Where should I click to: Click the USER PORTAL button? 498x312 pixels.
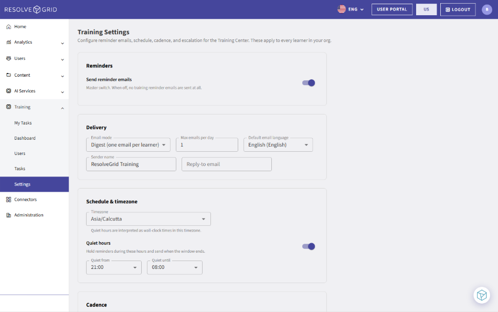point(392,9)
